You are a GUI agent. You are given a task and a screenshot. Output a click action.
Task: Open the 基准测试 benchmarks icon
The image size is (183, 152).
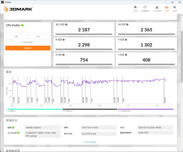pyautogui.click(x=145, y=8)
